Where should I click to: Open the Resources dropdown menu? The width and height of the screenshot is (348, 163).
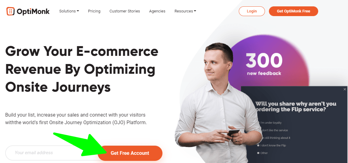tap(185, 11)
